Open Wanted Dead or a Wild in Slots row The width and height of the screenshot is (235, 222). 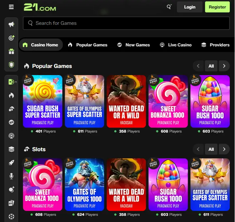point(126,184)
